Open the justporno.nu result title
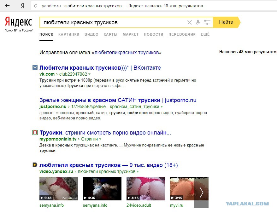 click(118, 100)
